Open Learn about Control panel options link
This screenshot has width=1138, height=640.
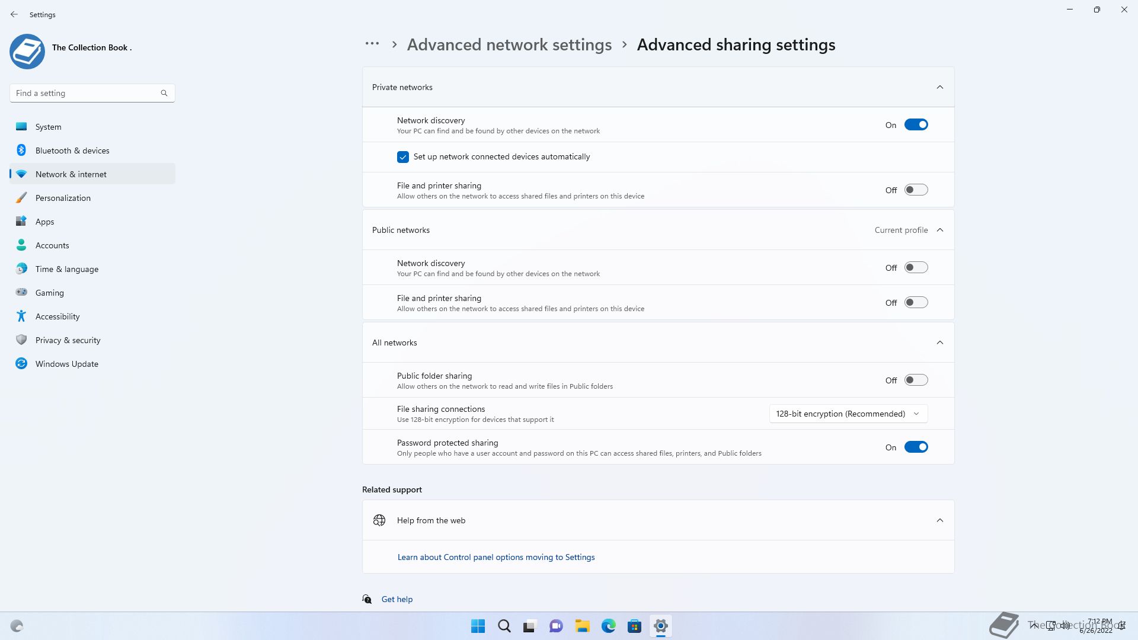tap(496, 557)
